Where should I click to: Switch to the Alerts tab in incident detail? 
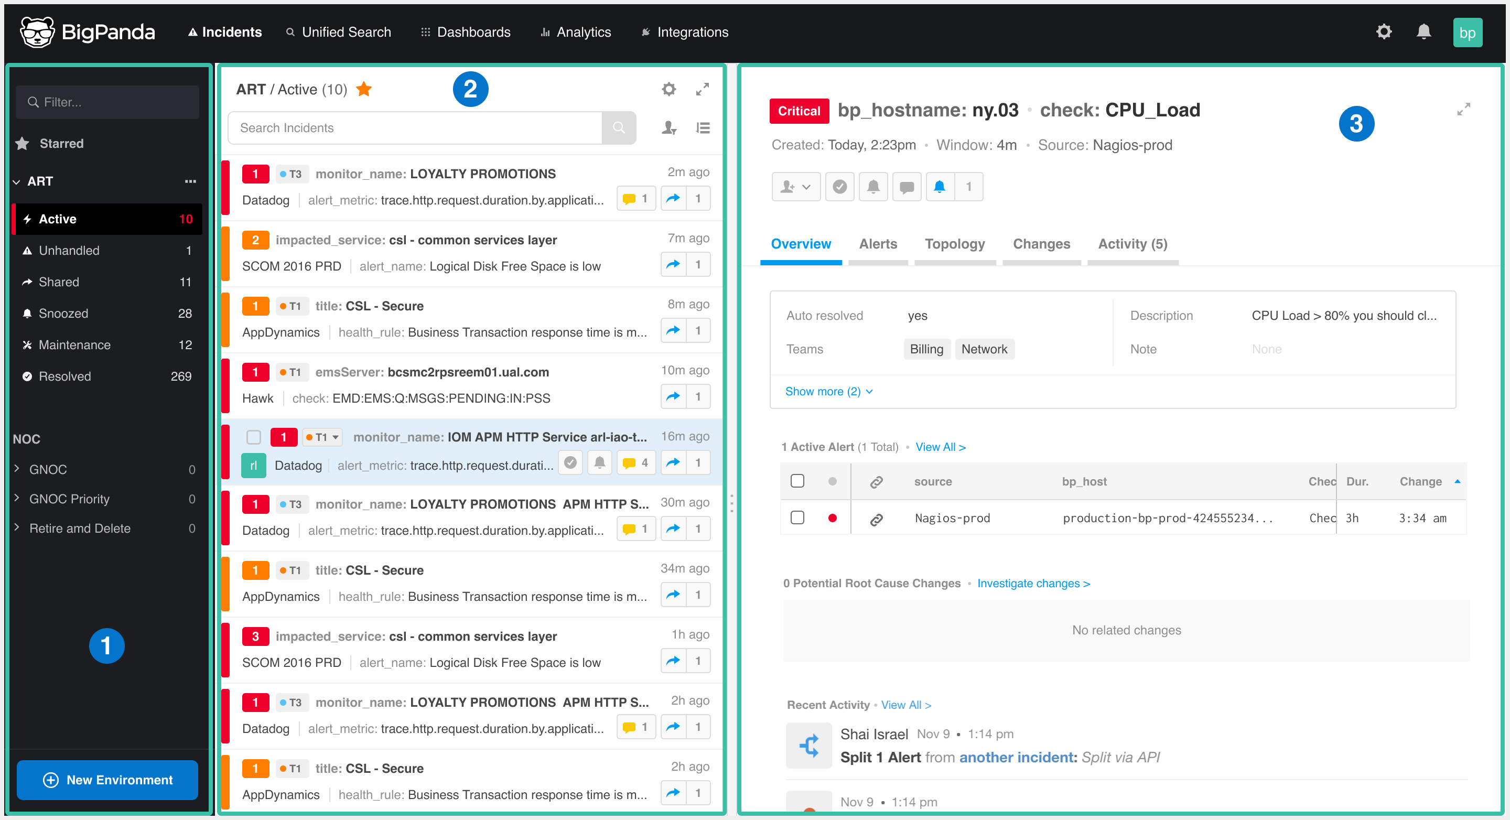pos(877,243)
